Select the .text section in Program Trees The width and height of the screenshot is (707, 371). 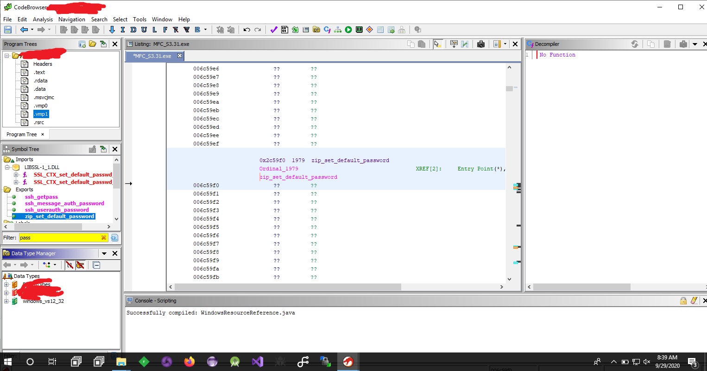39,72
